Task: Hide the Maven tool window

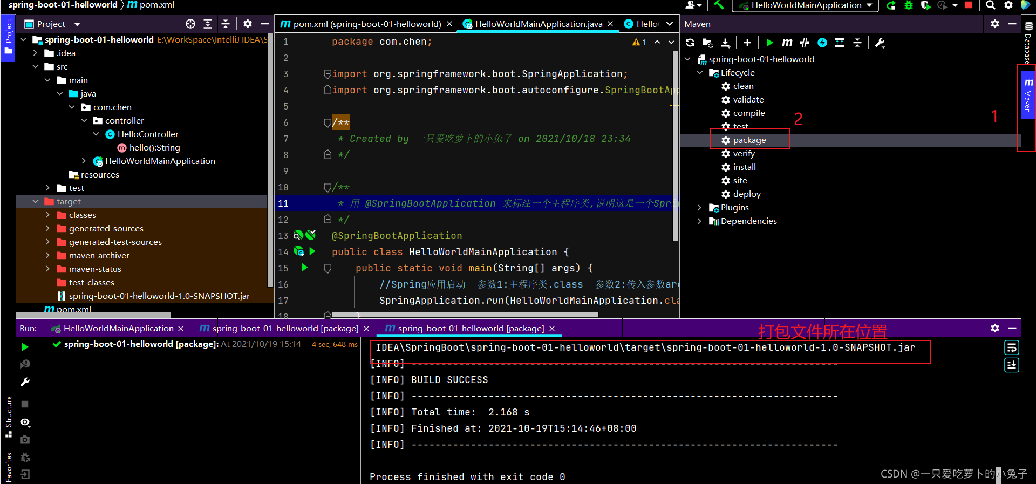Action: point(1012,24)
